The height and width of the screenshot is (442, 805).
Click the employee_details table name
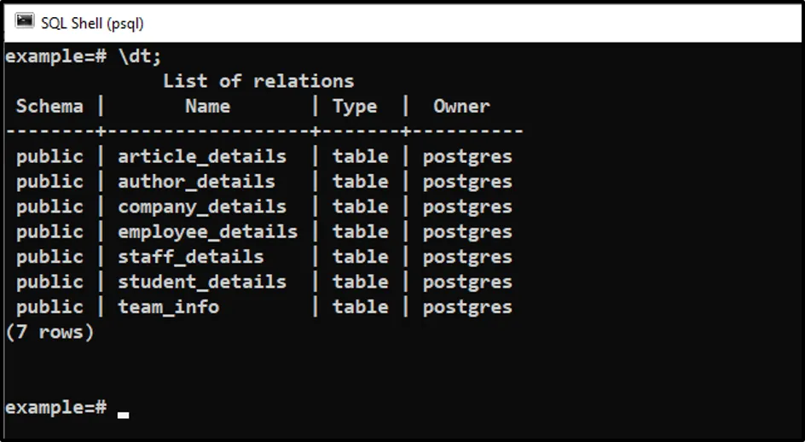[x=207, y=232]
